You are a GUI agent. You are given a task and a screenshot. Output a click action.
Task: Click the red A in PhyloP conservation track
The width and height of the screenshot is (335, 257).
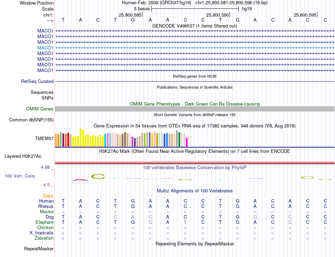click(x=80, y=180)
